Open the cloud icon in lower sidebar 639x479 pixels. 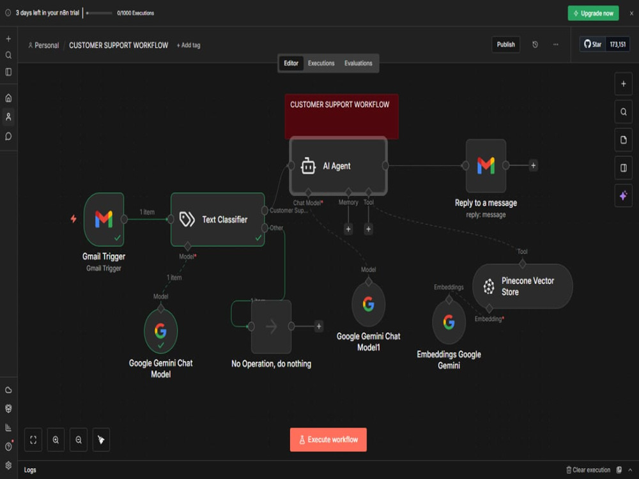click(x=8, y=390)
